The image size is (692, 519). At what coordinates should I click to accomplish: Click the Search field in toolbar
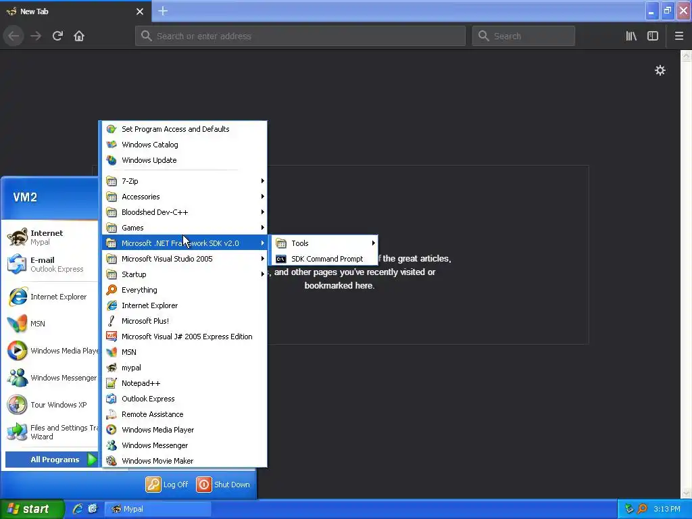(524, 36)
